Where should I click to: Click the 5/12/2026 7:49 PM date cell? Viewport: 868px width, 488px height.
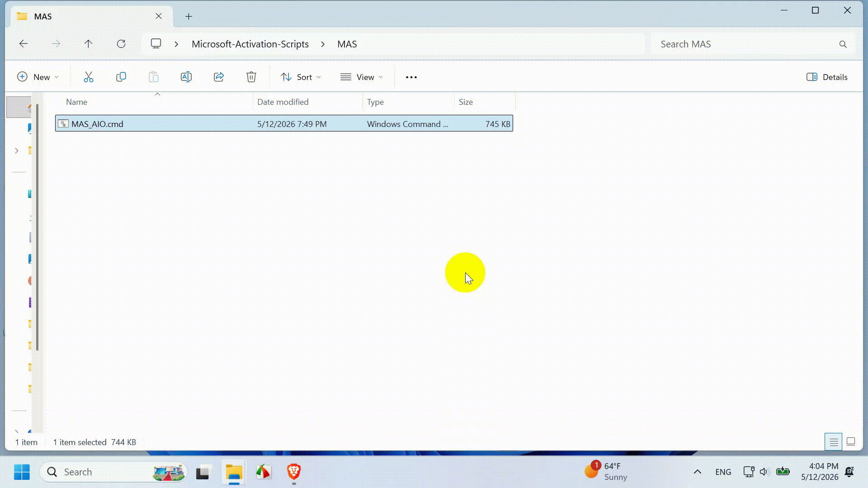pyautogui.click(x=292, y=124)
